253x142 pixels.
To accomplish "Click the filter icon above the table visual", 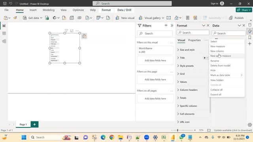I will tap(66, 31).
